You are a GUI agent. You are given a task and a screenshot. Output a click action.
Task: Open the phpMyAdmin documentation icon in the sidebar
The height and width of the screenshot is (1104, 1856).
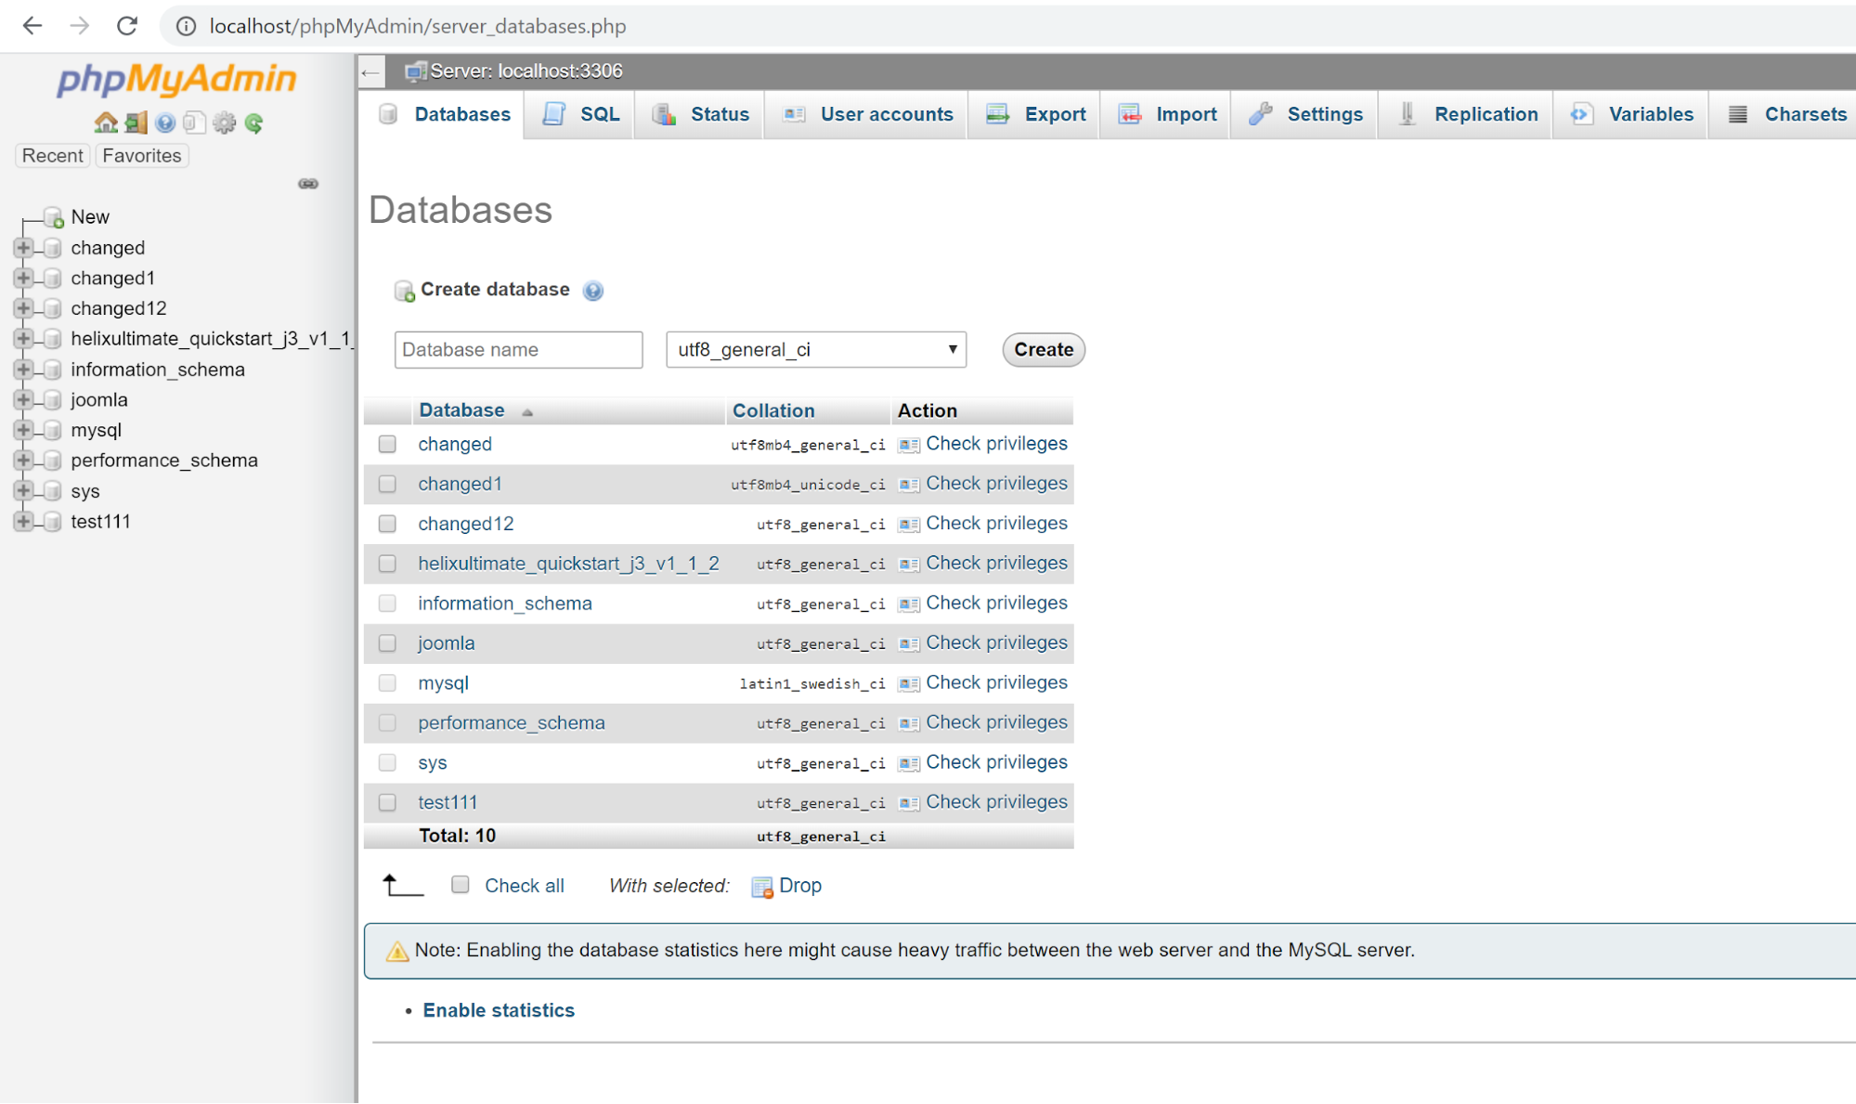165,123
